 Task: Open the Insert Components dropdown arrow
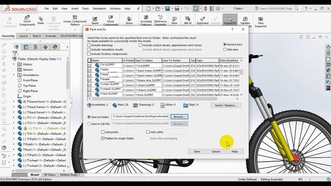(27, 29)
